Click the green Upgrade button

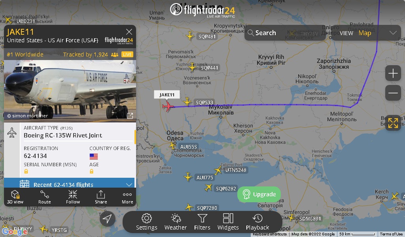(x=259, y=194)
